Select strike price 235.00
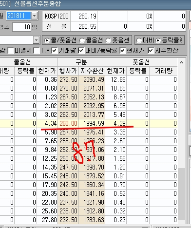The image size is (191, 228). point(68,211)
